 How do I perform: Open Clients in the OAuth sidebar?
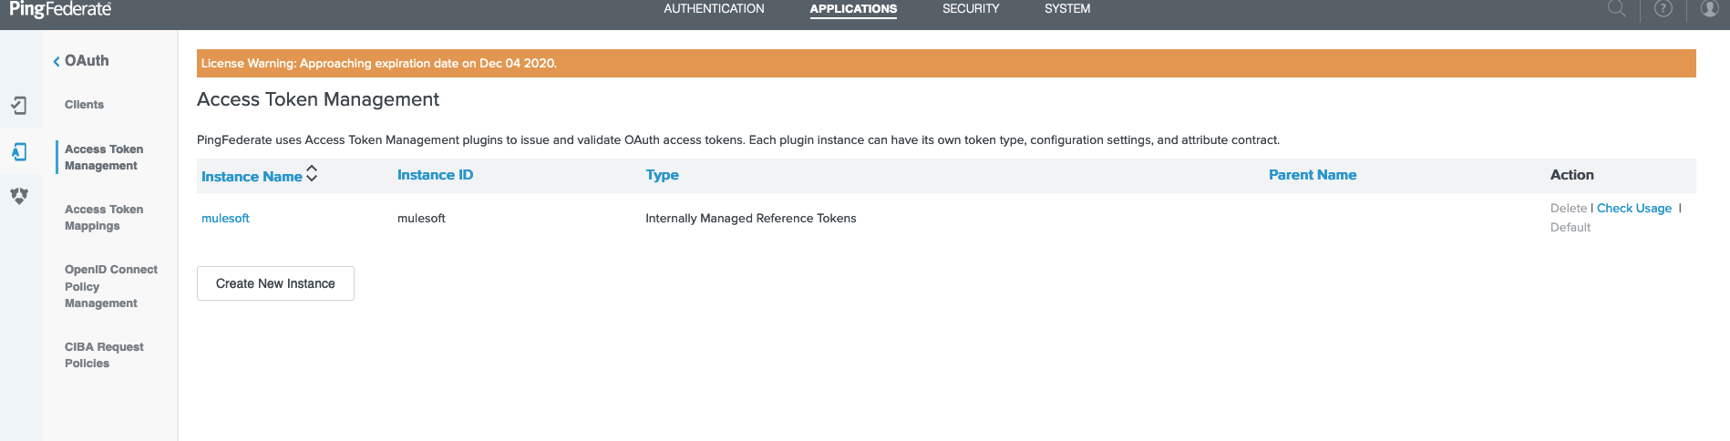[x=84, y=105]
